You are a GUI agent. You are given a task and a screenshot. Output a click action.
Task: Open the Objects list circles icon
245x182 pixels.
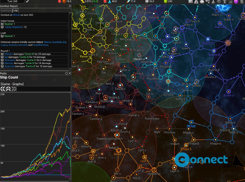point(208,2)
